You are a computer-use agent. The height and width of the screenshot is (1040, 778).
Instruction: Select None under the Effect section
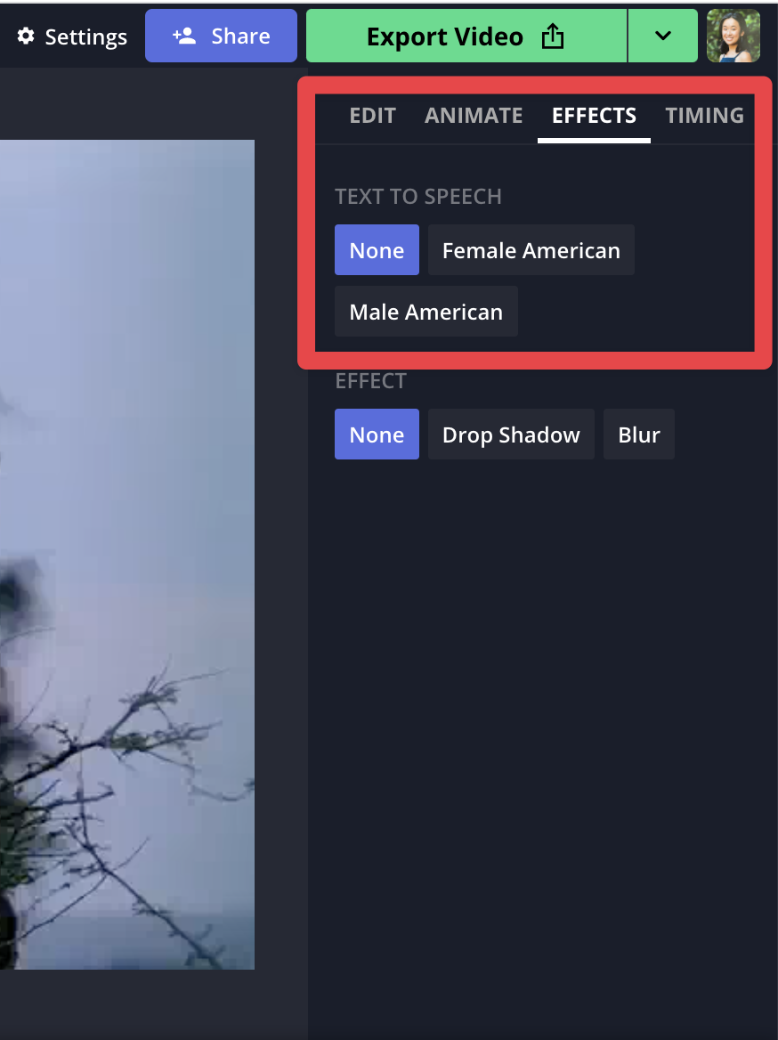(x=377, y=435)
